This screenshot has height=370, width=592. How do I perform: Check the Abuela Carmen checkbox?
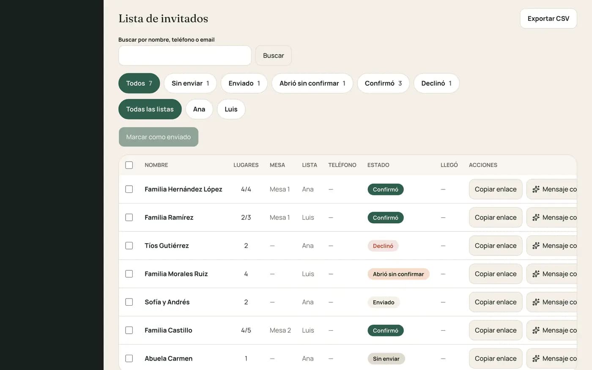(x=129, y=359)
